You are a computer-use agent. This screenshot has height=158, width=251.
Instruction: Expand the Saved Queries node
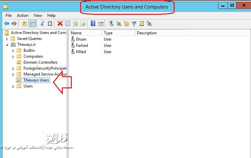pos(7,39)
